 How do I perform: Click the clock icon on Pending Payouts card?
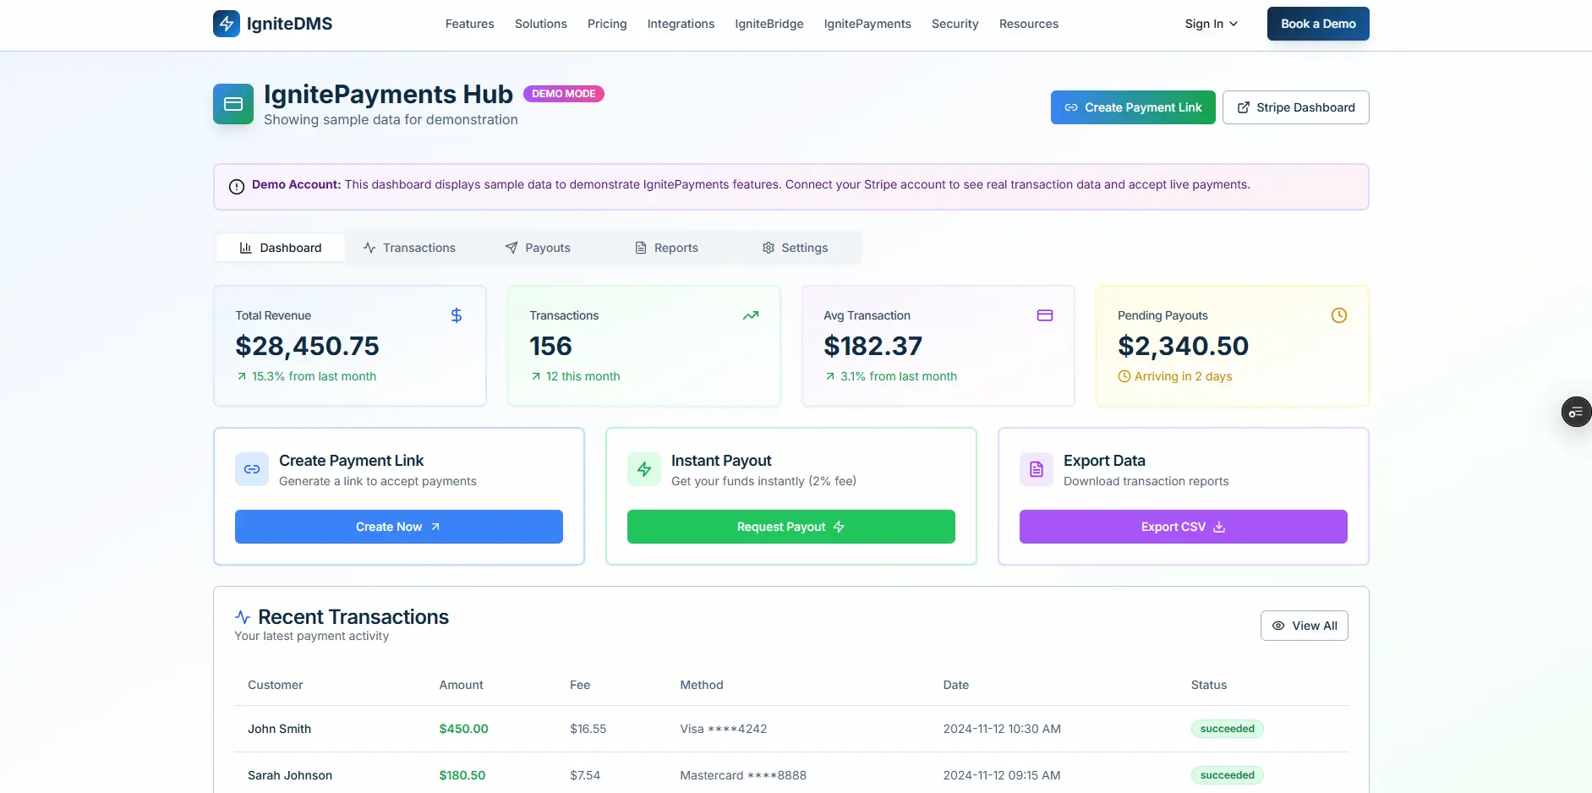(1338, 315)
